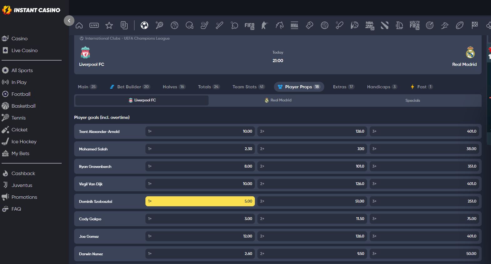
Task: Select the ice hockey stick icon
Action: pos(205,25)
